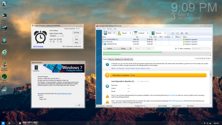Viewport: 222px width, 125px height.
Task: Open the Action menu in Disk Defrag
Action: click(x=99, y=29)
